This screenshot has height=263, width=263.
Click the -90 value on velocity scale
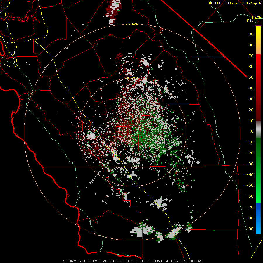click(x=250, y=229)
